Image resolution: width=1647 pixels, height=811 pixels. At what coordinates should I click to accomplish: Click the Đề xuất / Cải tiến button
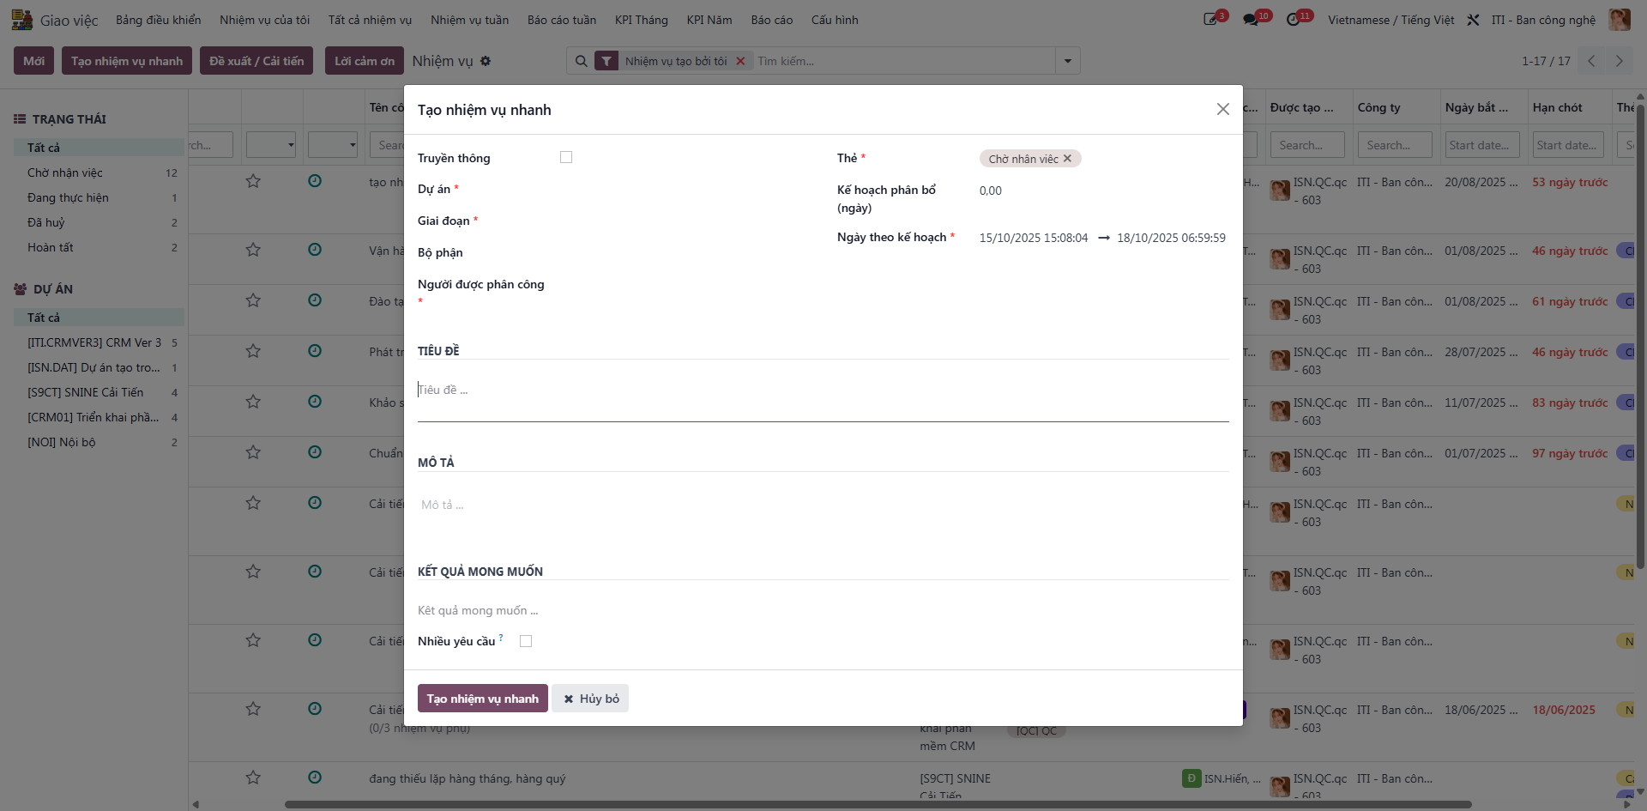tap(256, 61)
